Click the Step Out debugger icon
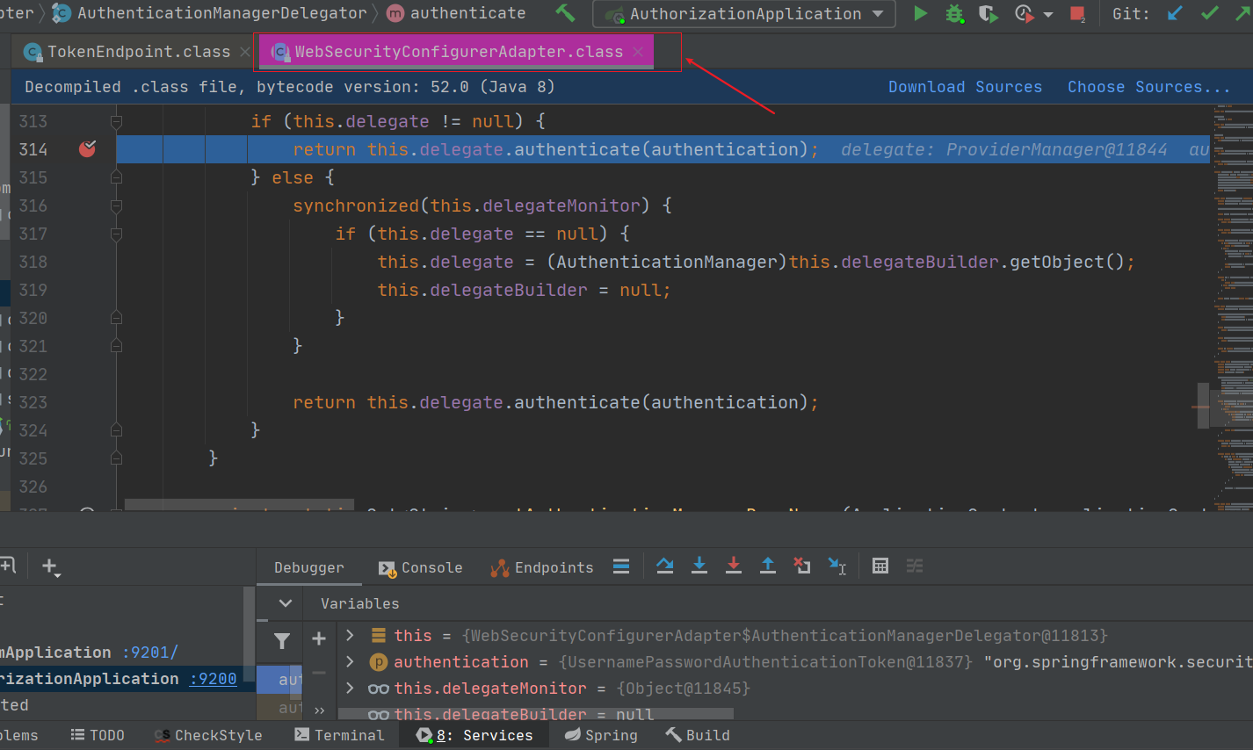This screenshot has height=750, width=1253. tap(767, 566)
